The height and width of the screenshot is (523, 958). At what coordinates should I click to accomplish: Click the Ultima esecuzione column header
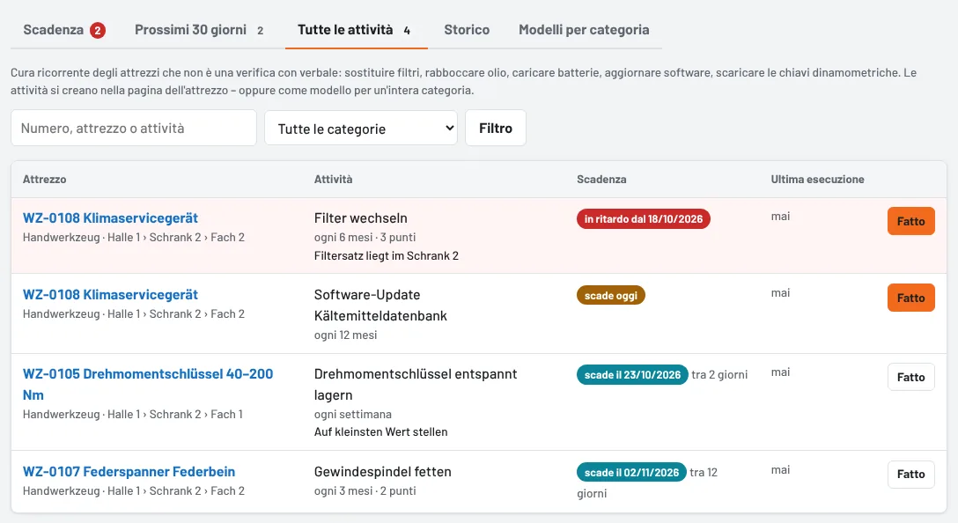tap(817, 179)
